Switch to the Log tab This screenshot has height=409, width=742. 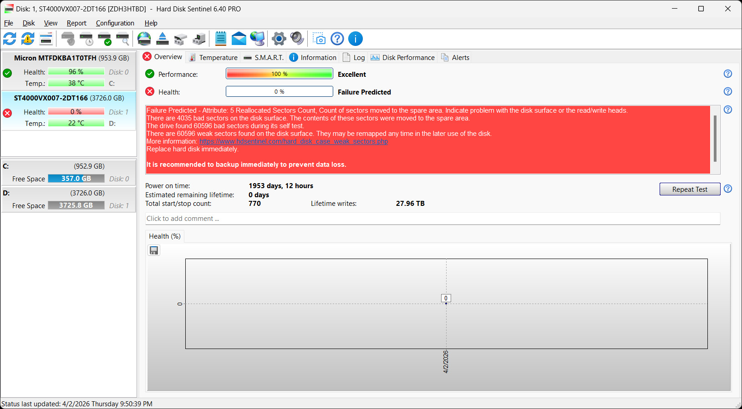354,57
